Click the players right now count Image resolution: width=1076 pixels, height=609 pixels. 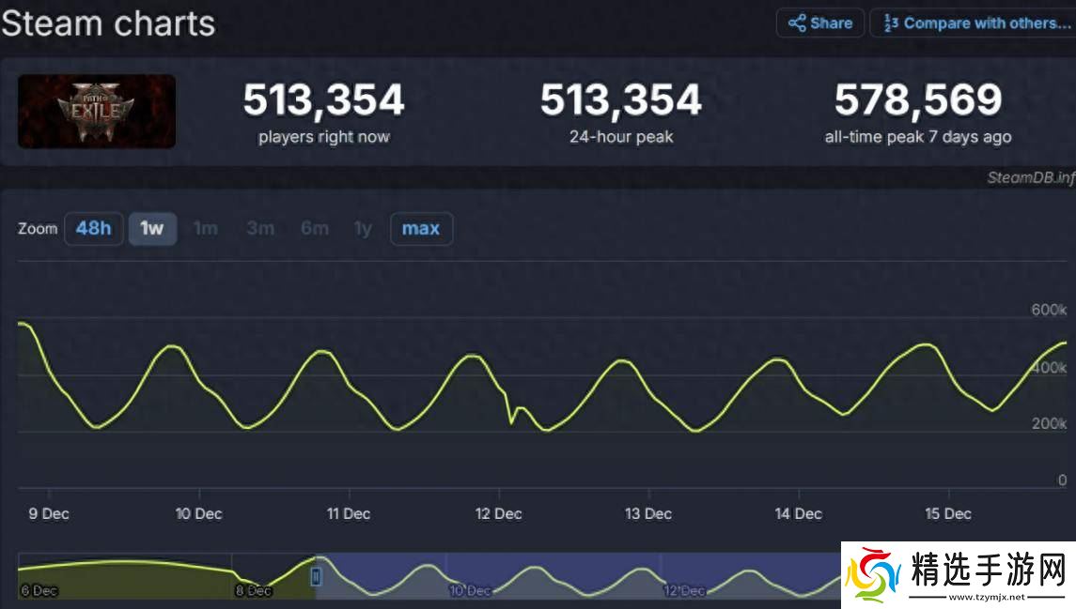pyautogui.click(x=323, y=100)
